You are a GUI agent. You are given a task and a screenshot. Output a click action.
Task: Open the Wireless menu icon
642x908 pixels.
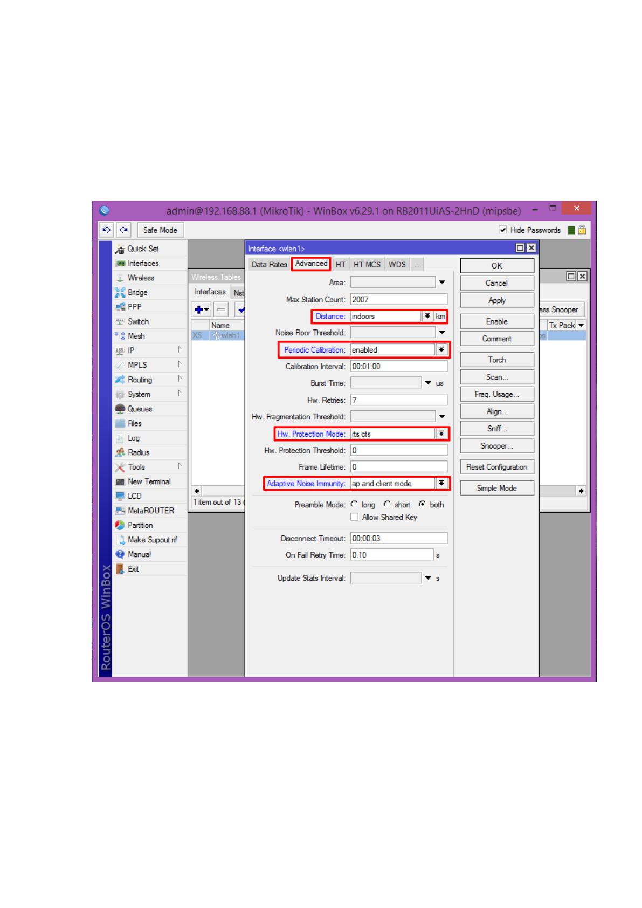[x=120, y=278]
